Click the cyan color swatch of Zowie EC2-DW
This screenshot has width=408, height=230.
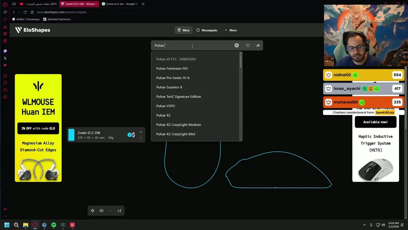(x=71, y=135)
